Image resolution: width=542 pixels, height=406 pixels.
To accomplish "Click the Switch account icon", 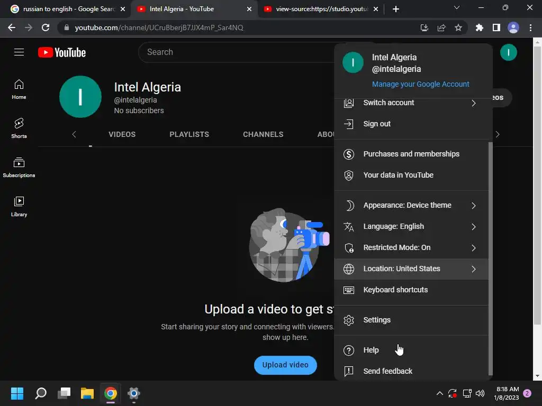I will 349,103.
